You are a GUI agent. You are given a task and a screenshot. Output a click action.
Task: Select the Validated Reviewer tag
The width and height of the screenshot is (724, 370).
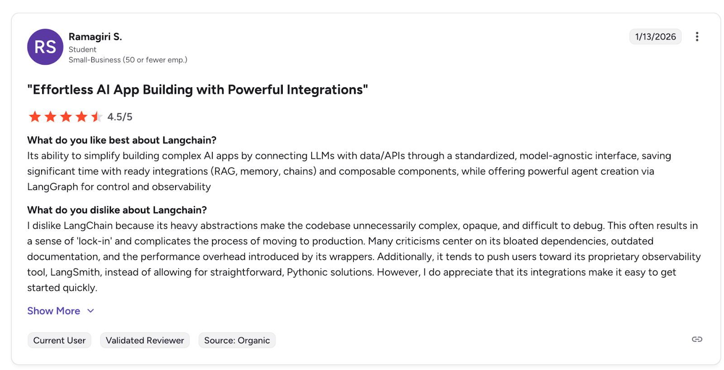tap(145, 340)
